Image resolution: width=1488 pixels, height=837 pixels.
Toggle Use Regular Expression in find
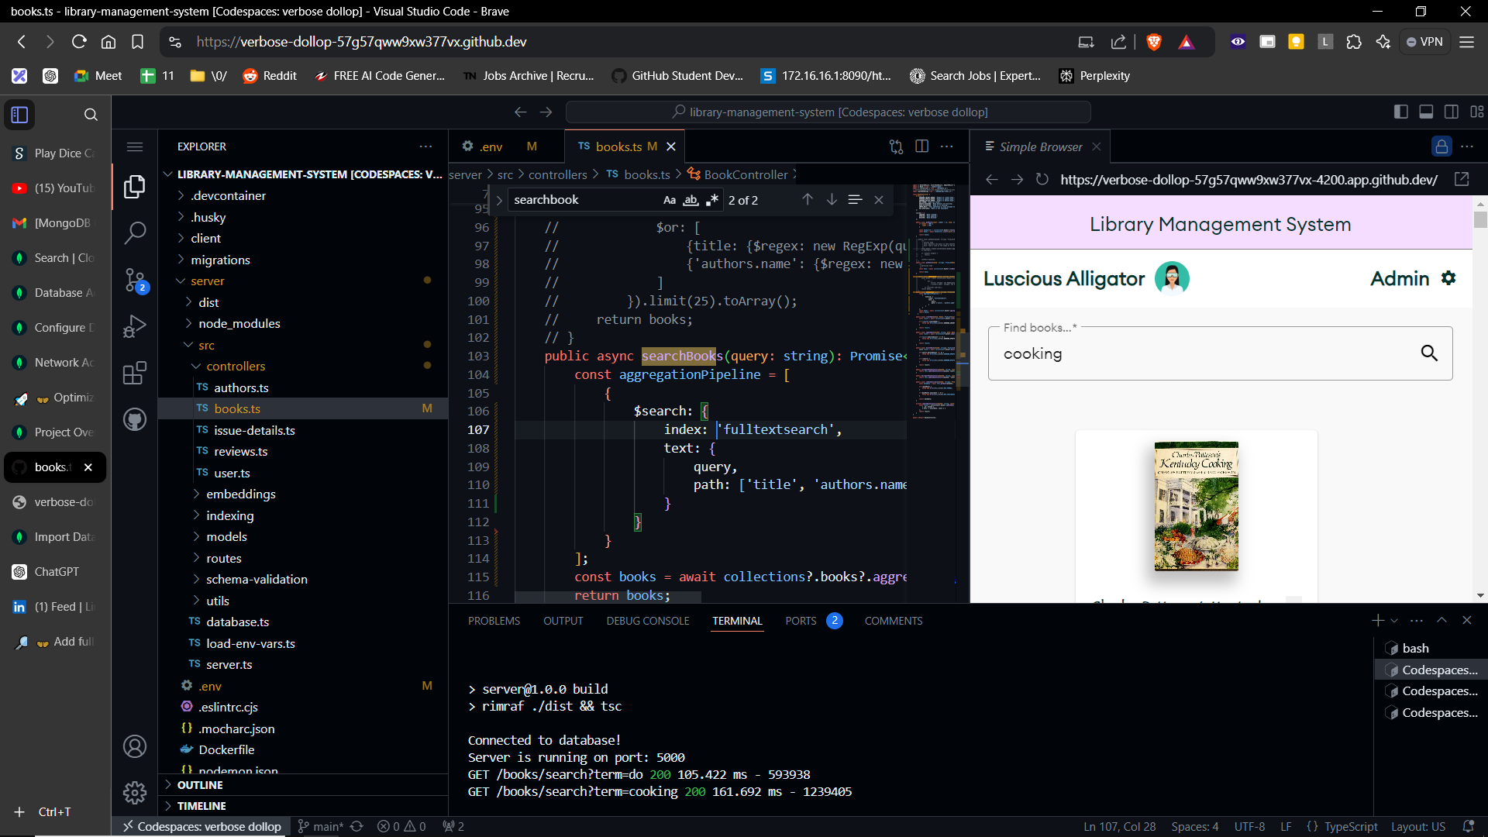click(x=711, y=200)
